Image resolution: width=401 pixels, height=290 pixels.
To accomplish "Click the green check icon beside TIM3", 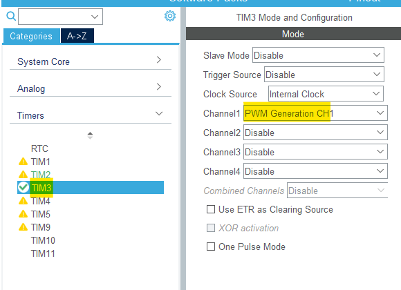I will 24,187.
